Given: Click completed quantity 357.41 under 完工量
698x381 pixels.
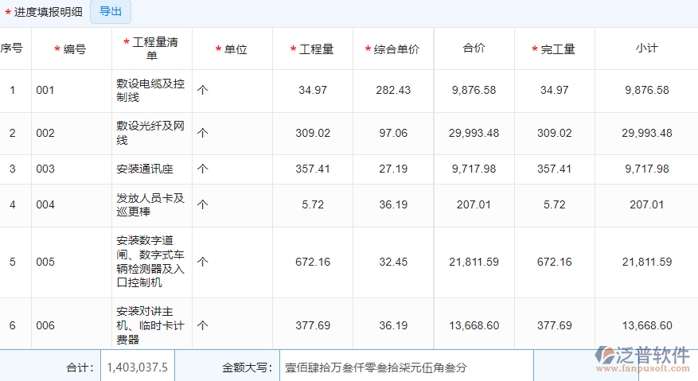Looking at the screenshot, I should 554,169.
